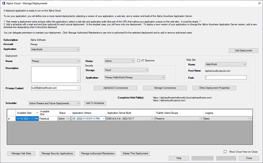Image resolution: width=263 pixels, height=163 pixels.
Task: Open the Web Site Name HelloWorld dropdown
Action: click(x=226, y=64)
